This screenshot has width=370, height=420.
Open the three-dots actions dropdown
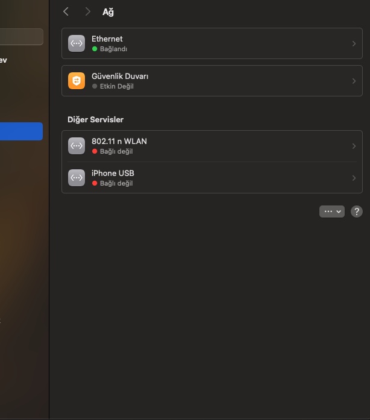(331, 212)
